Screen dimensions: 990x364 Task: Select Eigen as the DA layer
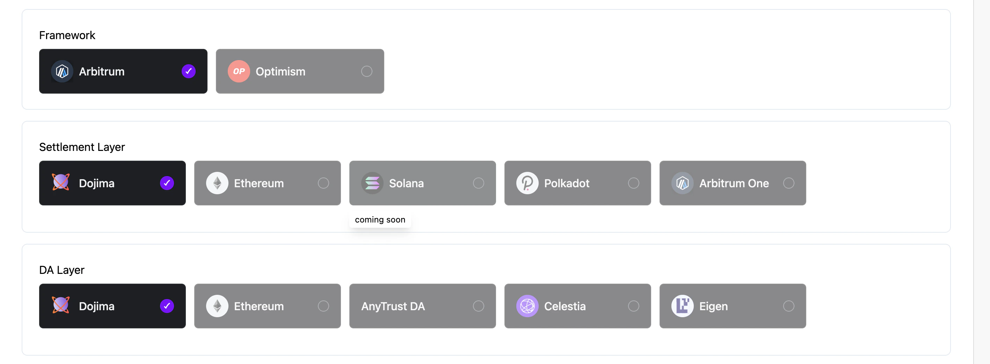(732, 306)
